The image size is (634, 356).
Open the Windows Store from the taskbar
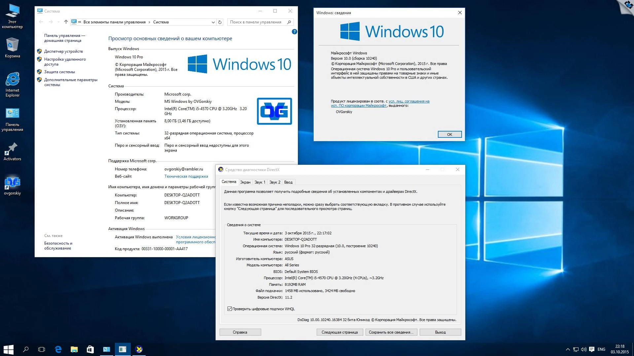click(90, 349)
